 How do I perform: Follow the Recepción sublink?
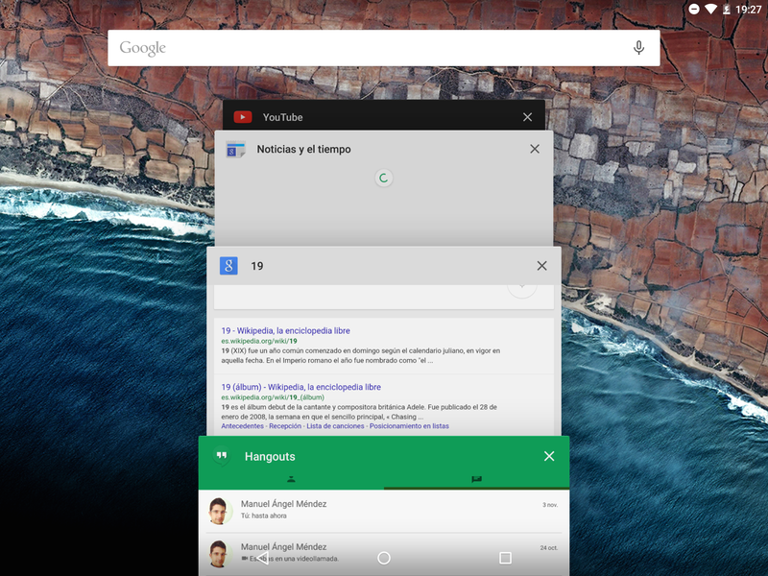[x=285, y=426]
